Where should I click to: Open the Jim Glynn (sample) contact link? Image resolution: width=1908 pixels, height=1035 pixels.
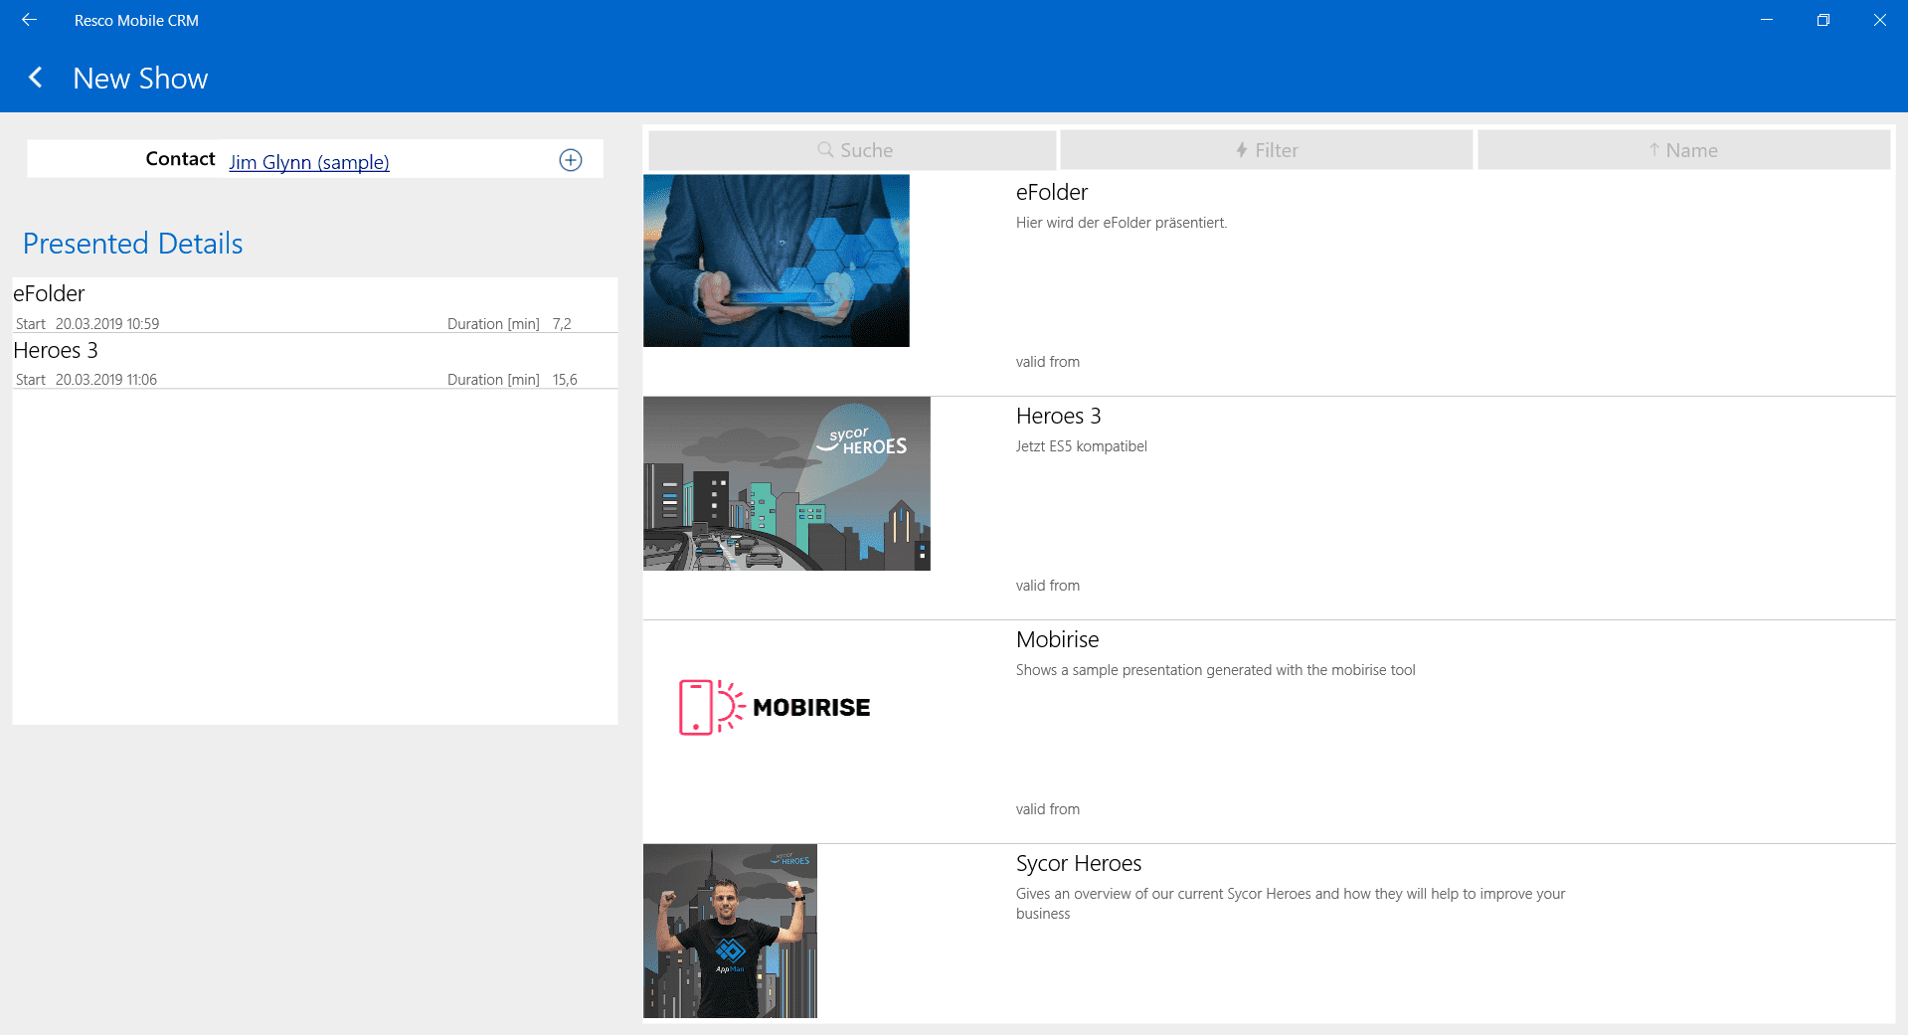point(309,162)
